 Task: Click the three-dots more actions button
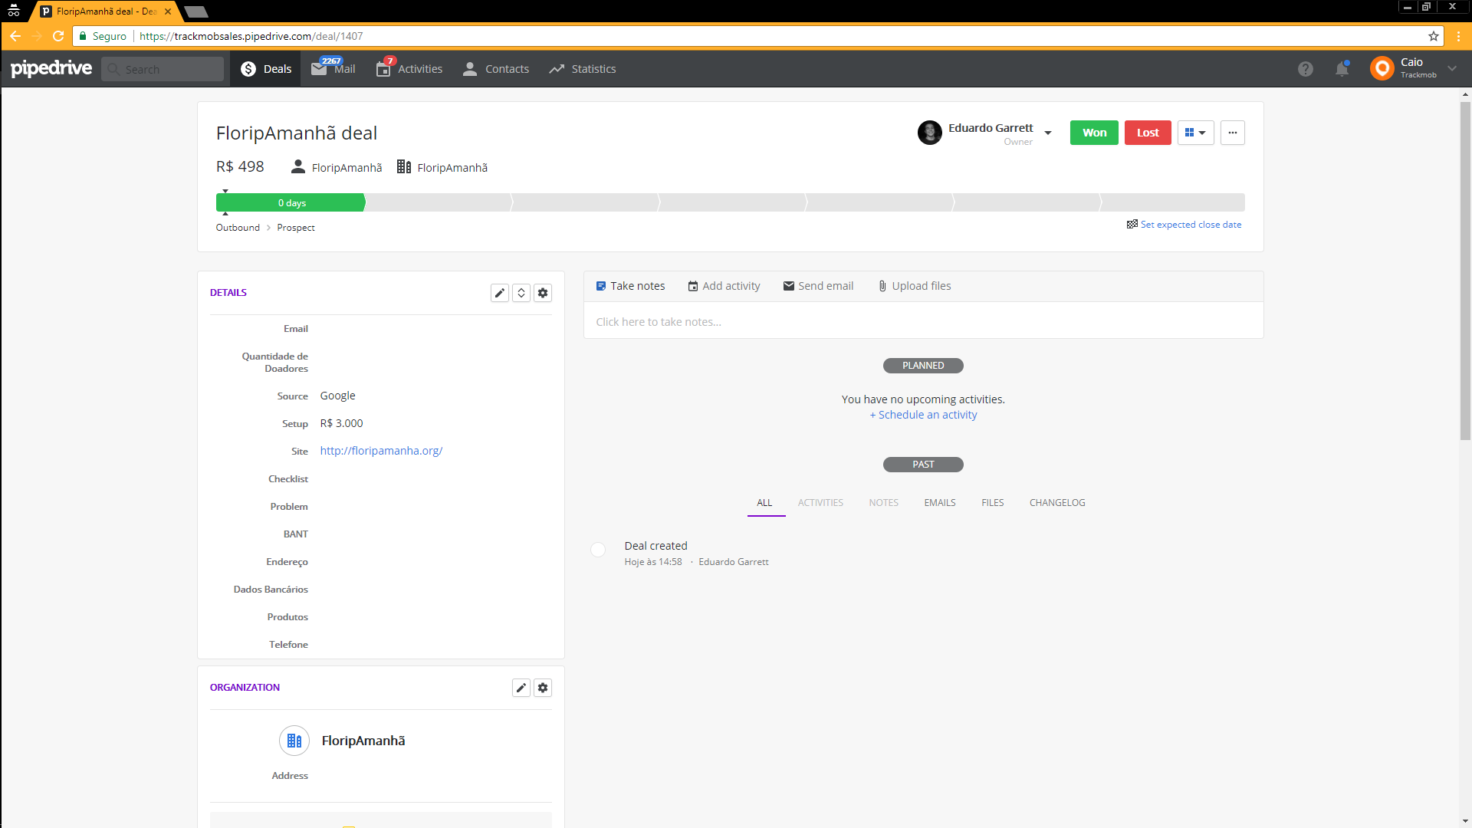point(1232,133)
